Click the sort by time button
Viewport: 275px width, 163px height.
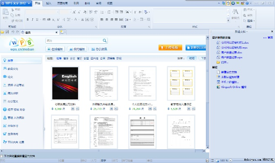point(192,58)
